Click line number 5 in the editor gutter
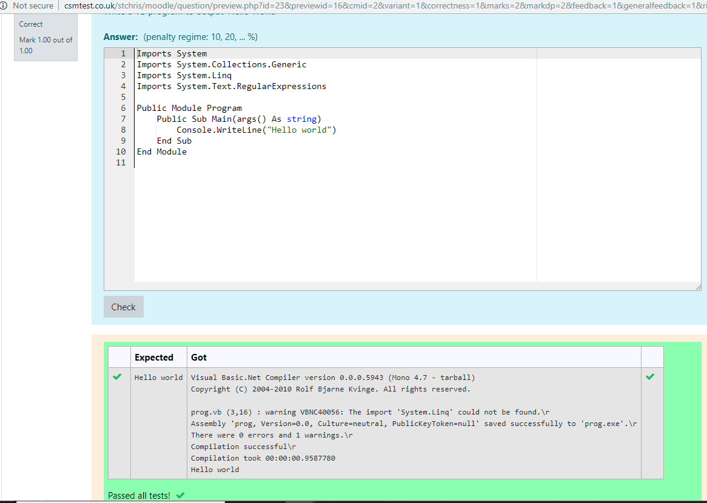Screen dimensions: 707x503 coord(123,97)
